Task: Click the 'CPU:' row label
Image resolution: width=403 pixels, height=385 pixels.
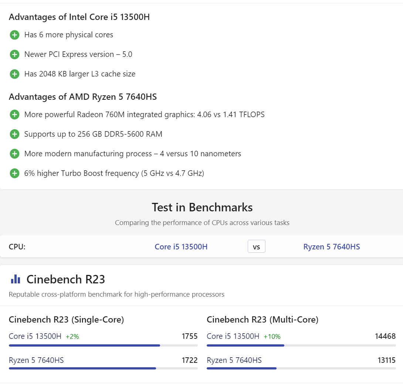Action: click(17, 246)
